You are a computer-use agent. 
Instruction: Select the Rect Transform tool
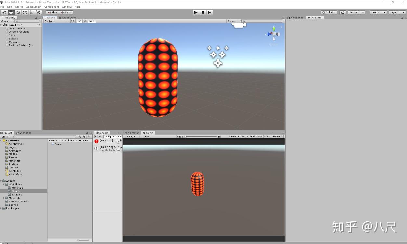[x=32, y=12]
